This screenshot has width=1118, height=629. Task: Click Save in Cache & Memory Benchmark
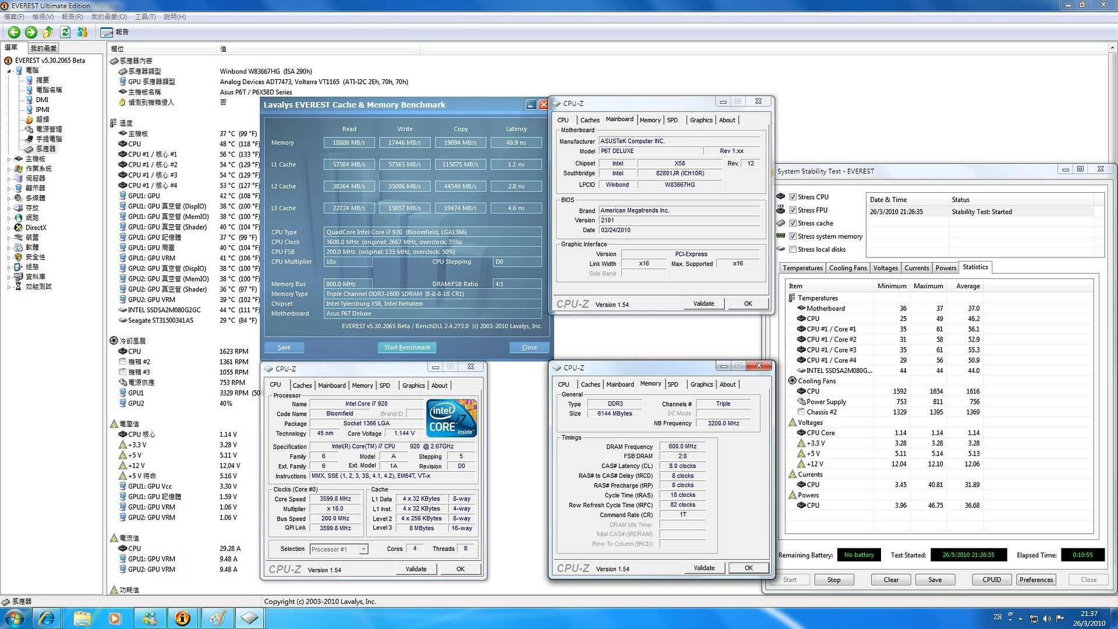pyautogui.click(x=284, y=348)
